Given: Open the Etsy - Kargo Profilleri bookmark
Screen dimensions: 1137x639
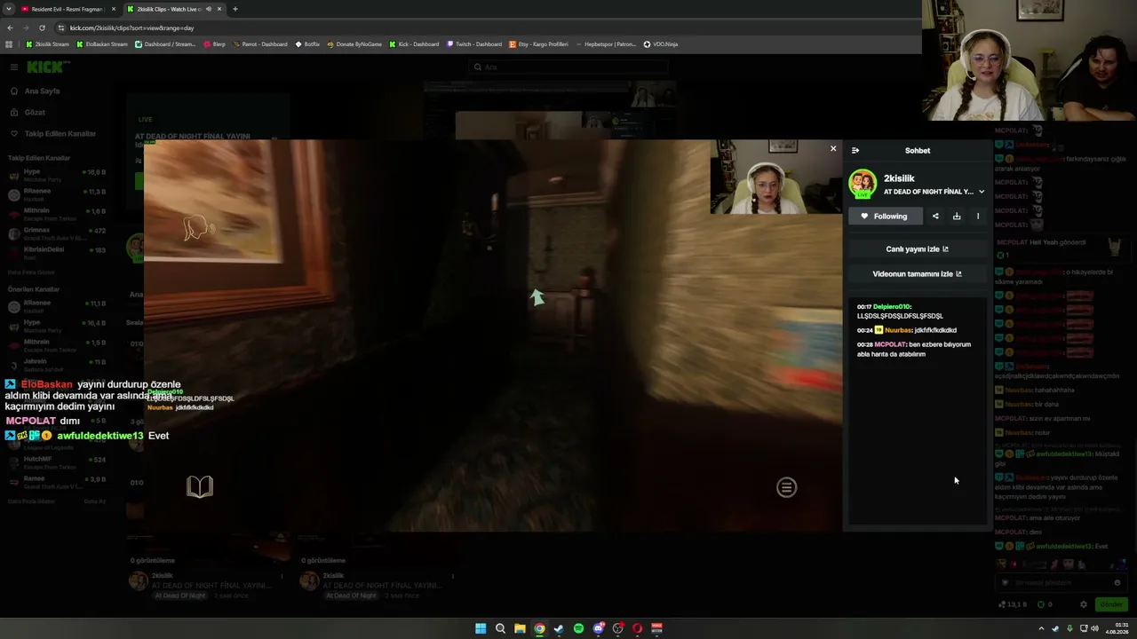Looking at the screenshot, I should (x=538, y=44).
